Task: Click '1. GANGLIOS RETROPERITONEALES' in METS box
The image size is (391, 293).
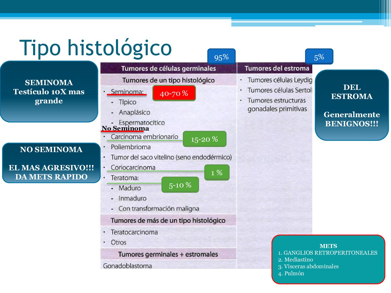Action: point(328,253)
